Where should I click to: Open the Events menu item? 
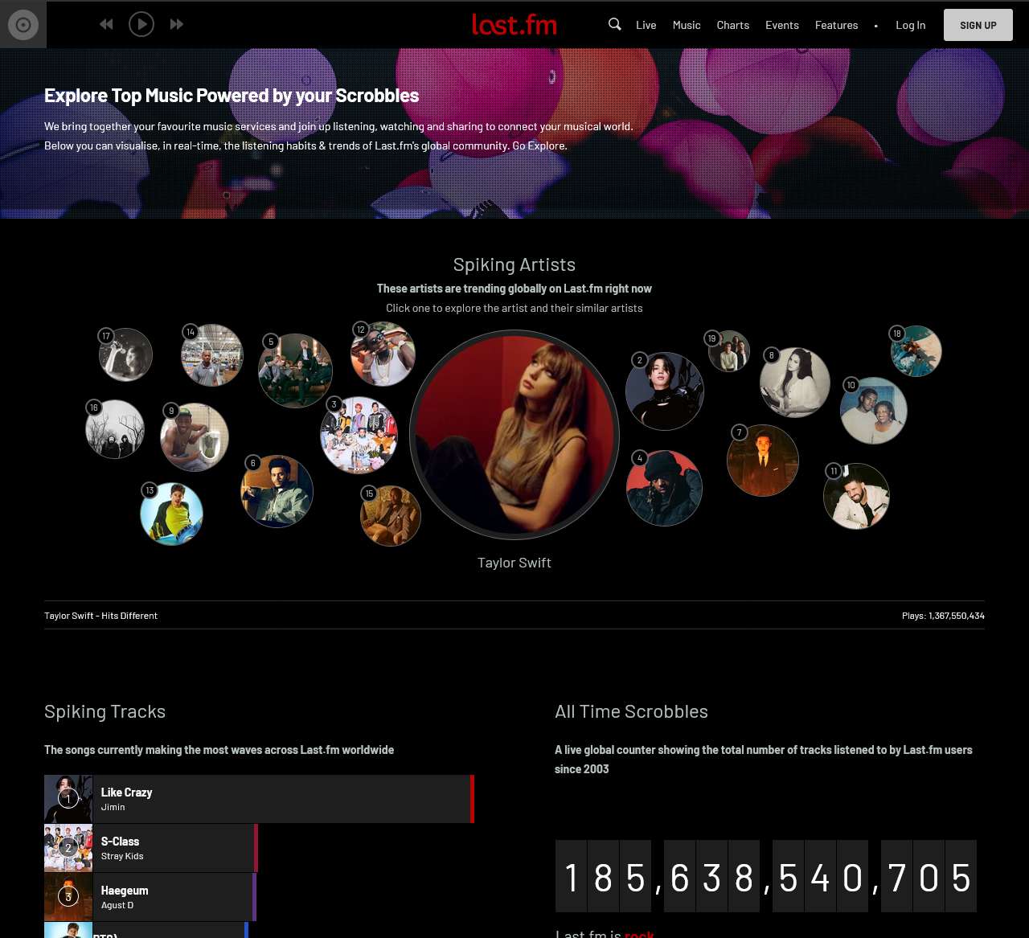tap(782, 25)
